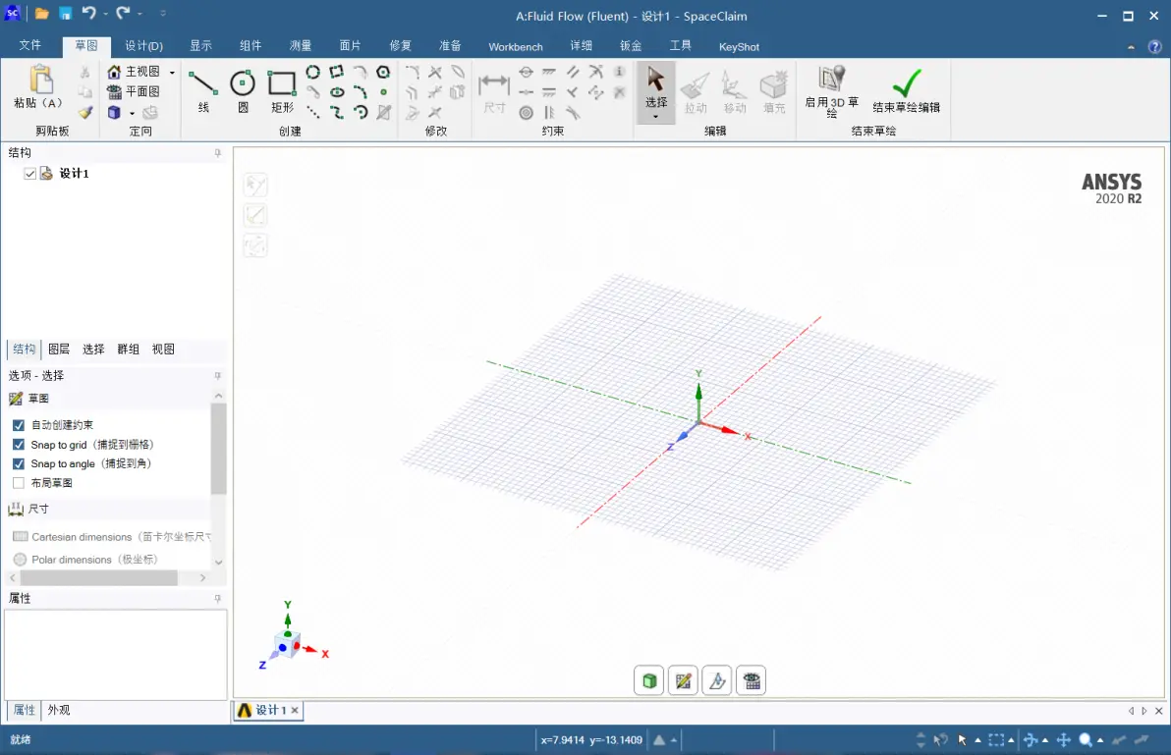Switch to the 群组 panel tab
The height and width of the screenshot is (755, 1171).
pos(128,350)
